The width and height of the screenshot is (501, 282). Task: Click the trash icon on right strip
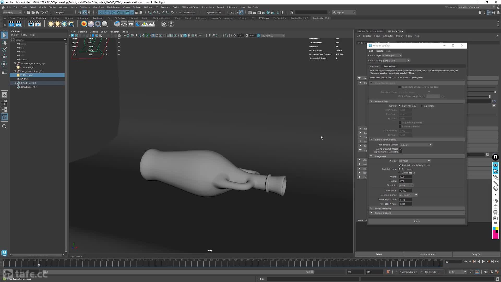(x=495, y=207)
